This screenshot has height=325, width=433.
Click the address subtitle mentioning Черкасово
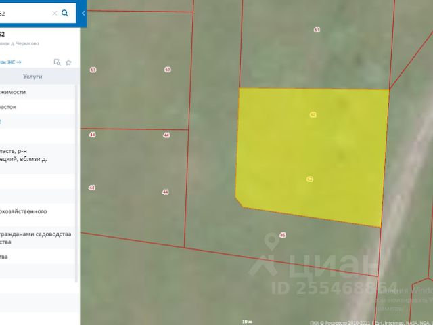point(19,43)
